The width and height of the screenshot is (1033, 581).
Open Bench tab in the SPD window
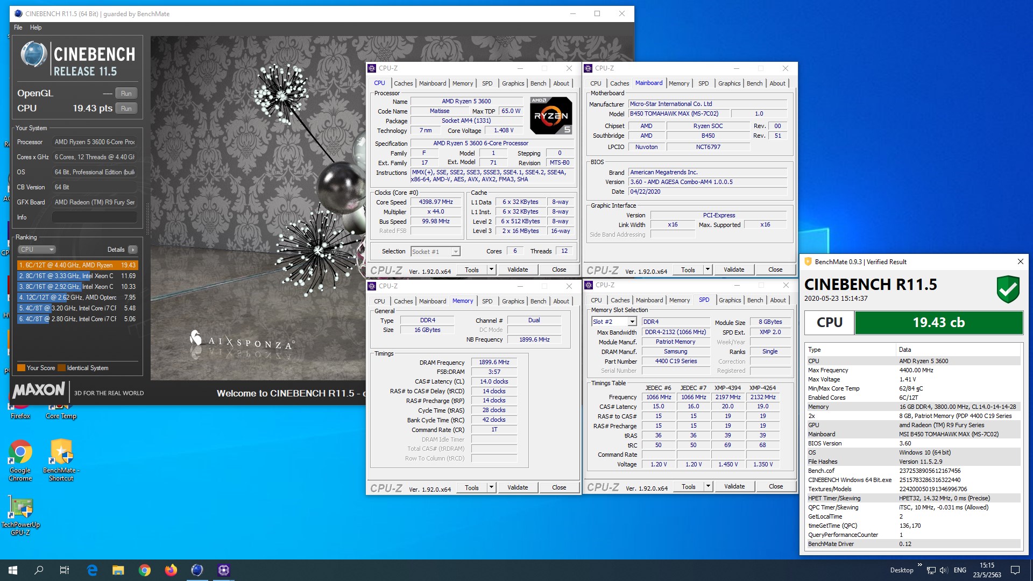click(x=755, y=300)
